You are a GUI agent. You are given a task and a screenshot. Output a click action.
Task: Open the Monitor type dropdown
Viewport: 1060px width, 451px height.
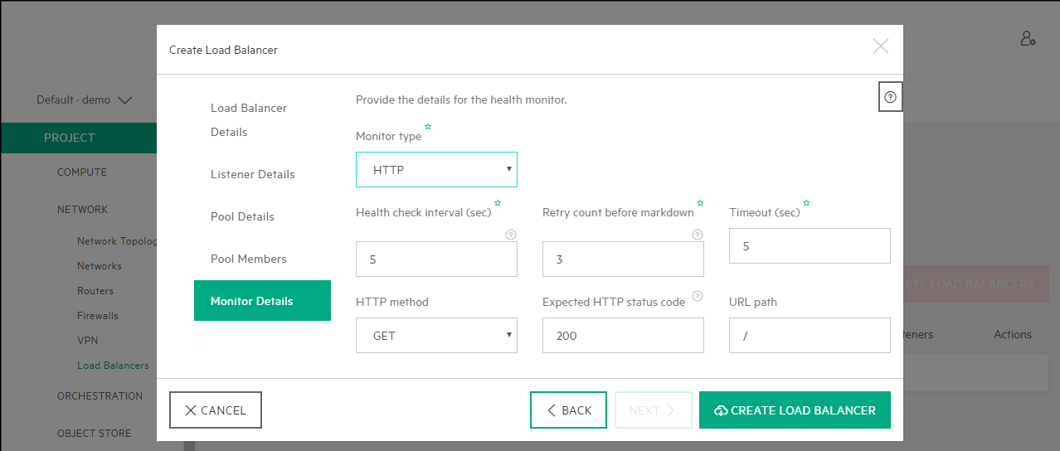click(x=436, y=170)
